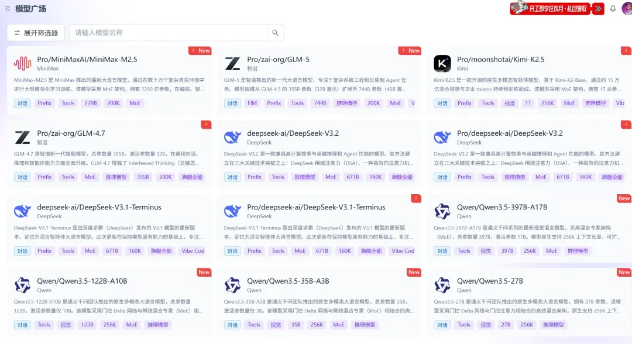Screen dimensions: 632x344
Task: Click the New badge on Qwen3.5-27B card
Action: (624, 272)
